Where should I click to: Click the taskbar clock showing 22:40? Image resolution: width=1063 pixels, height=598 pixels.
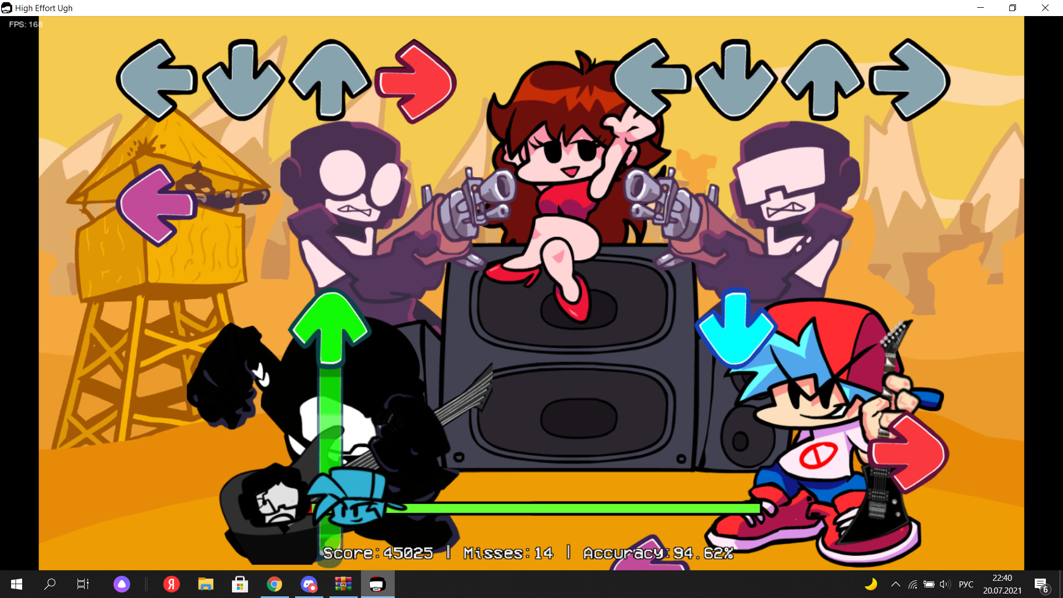(1002, 584)
